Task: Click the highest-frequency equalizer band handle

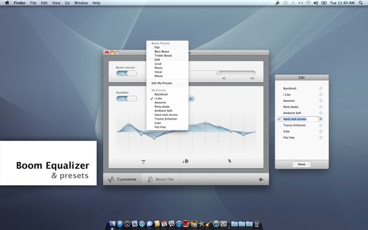Action: pyautogui.click(x=243, y=134)
